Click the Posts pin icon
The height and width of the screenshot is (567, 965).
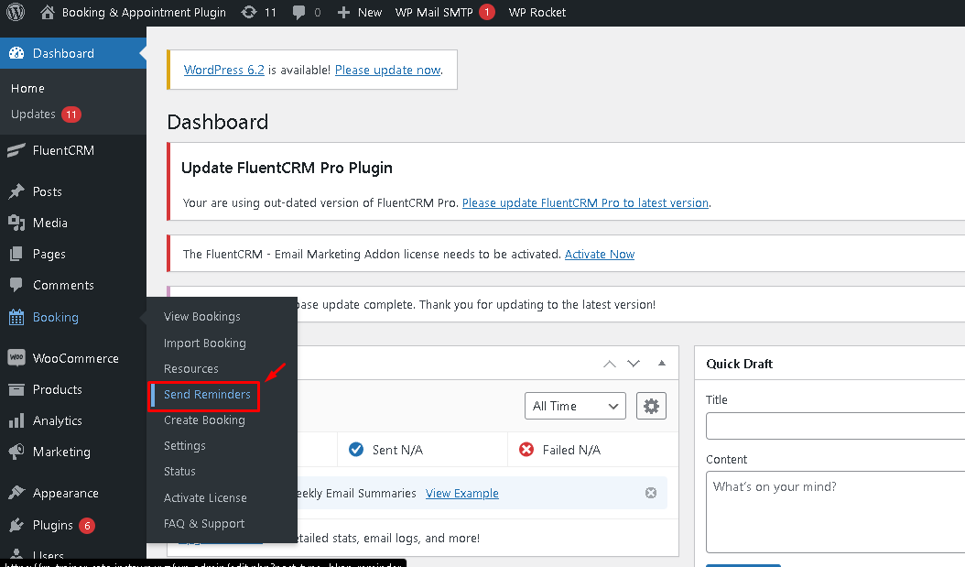[x=16, y=191]
